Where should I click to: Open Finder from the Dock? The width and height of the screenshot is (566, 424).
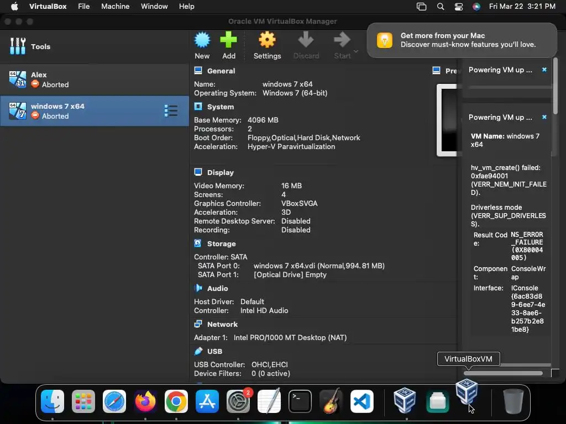pos(53,401)
